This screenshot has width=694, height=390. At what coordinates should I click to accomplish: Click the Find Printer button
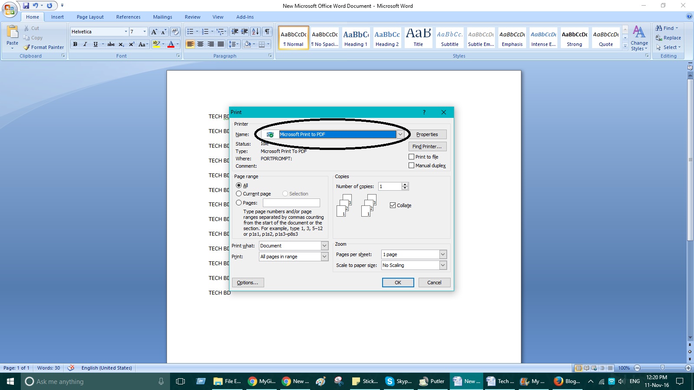click(427, 146)
